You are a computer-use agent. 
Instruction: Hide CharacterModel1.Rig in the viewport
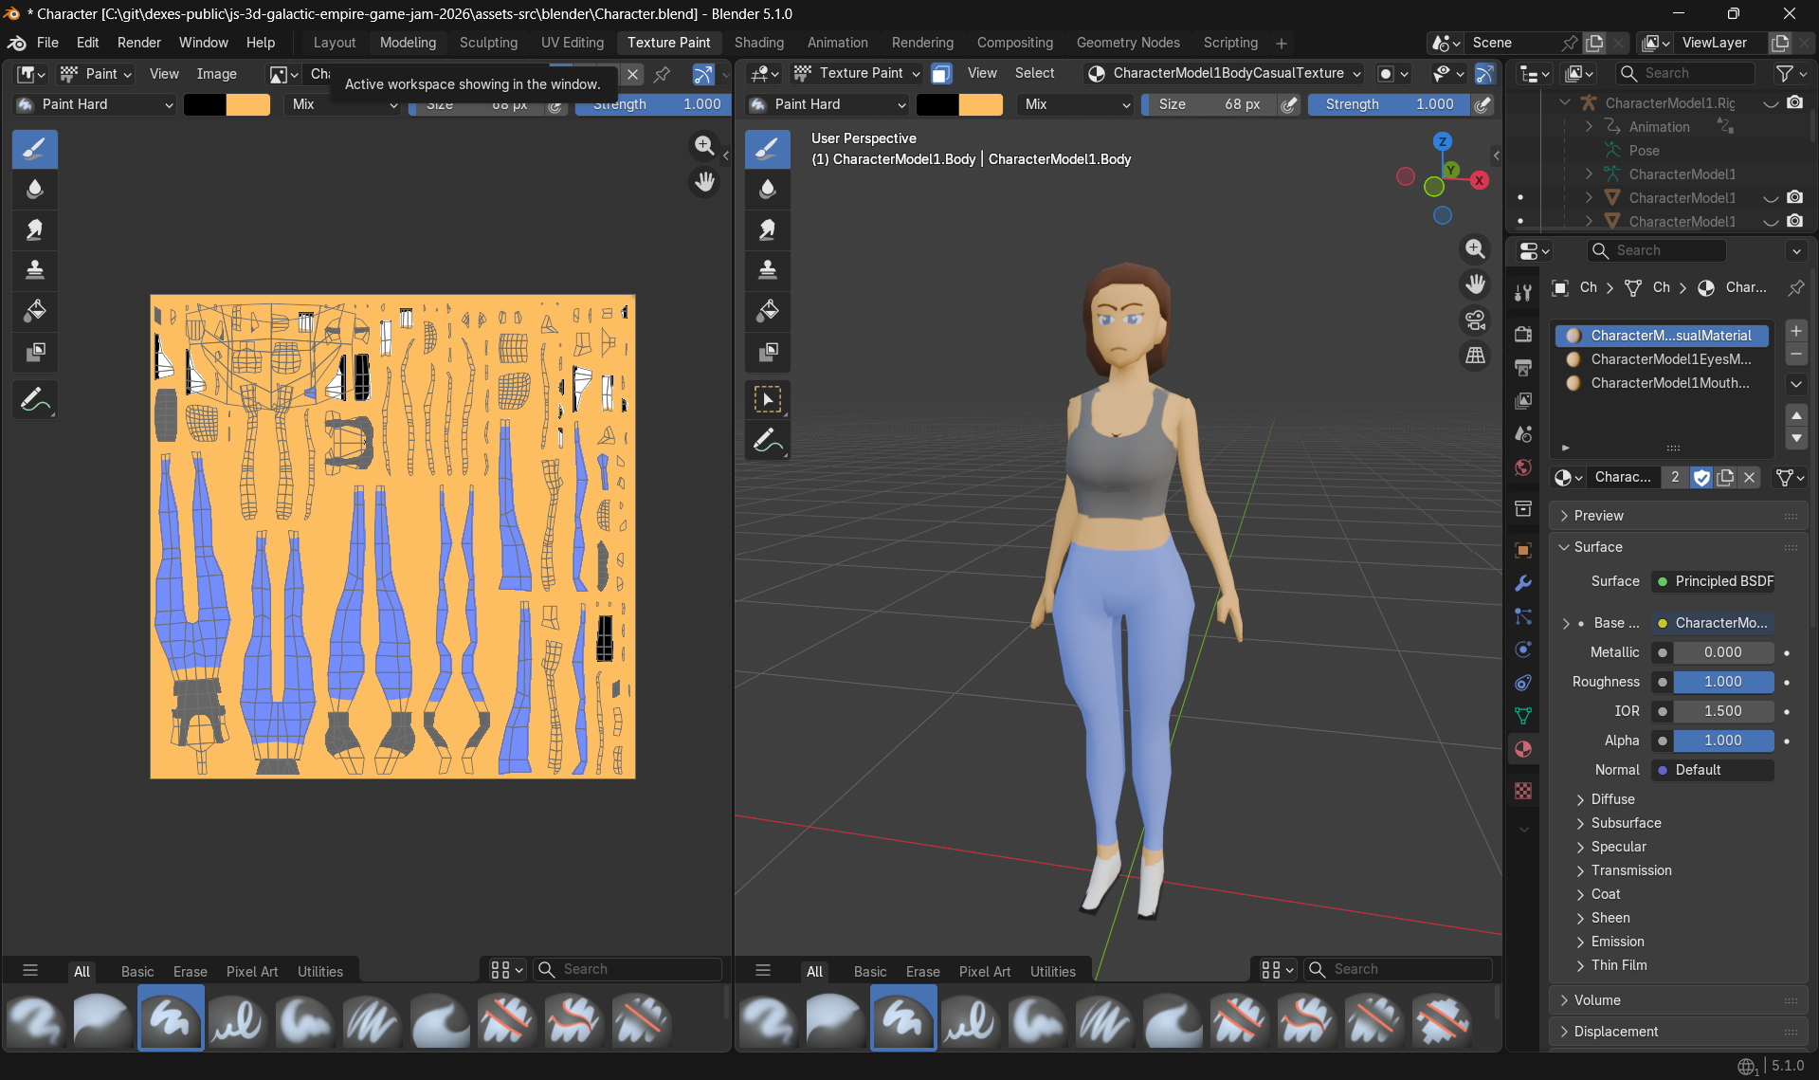[1770, 102]
